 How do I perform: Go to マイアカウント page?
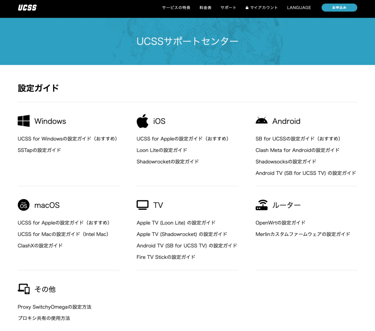click(264, 8)
